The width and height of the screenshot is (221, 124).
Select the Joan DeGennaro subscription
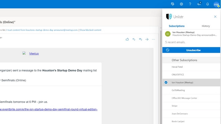191,114
